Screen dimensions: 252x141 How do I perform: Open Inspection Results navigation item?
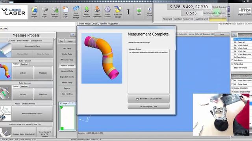[67, 77]
